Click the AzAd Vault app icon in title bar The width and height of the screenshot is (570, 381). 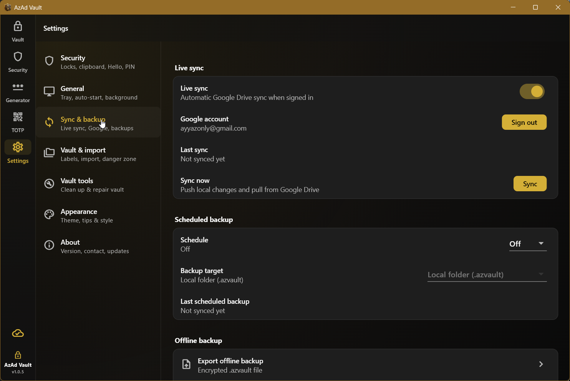click(x=7, y=7)
